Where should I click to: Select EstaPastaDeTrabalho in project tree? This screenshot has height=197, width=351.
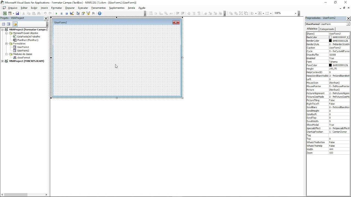point(29,37)
